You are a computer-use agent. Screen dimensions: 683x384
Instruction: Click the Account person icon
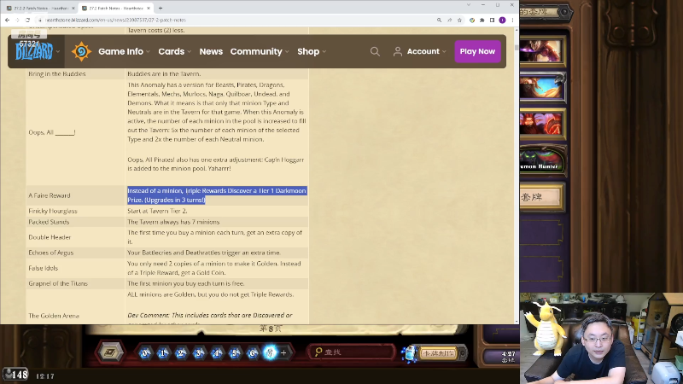tap(397, 51)
